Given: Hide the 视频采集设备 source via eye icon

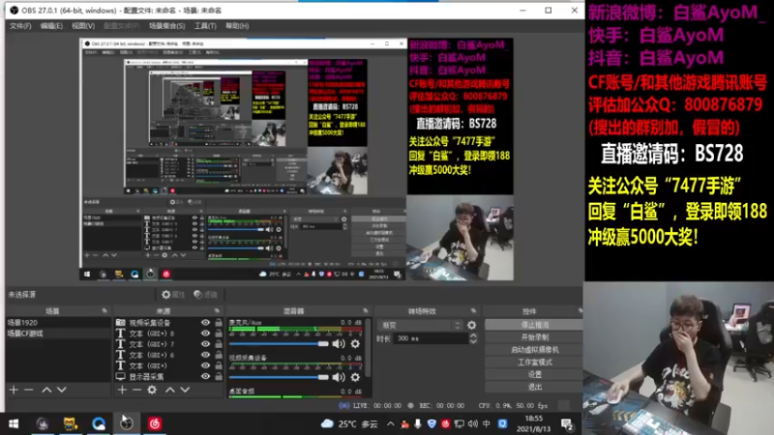Looking at the screenshot, I should (205, 323).
